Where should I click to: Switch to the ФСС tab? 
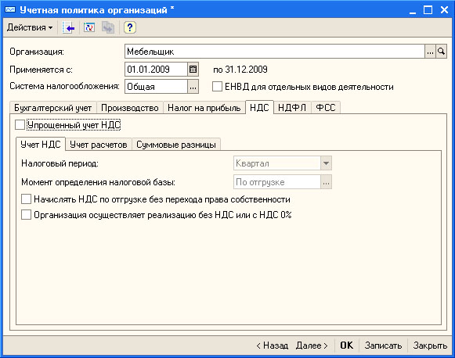326,108
